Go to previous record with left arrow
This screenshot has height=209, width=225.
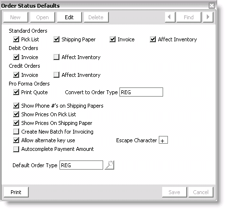click(x=170, y=17)
